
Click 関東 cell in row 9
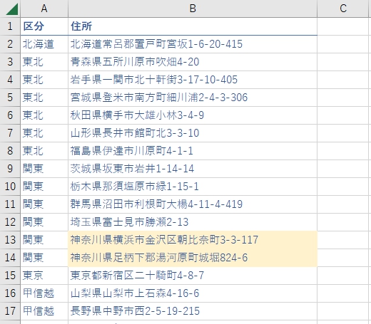coord(44,169)
